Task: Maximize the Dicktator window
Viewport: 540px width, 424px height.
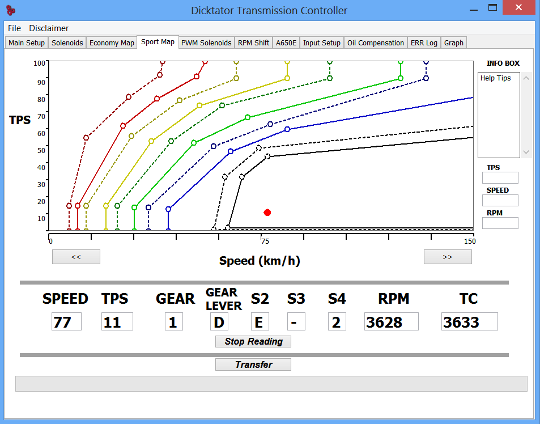Action: (493, 7)
